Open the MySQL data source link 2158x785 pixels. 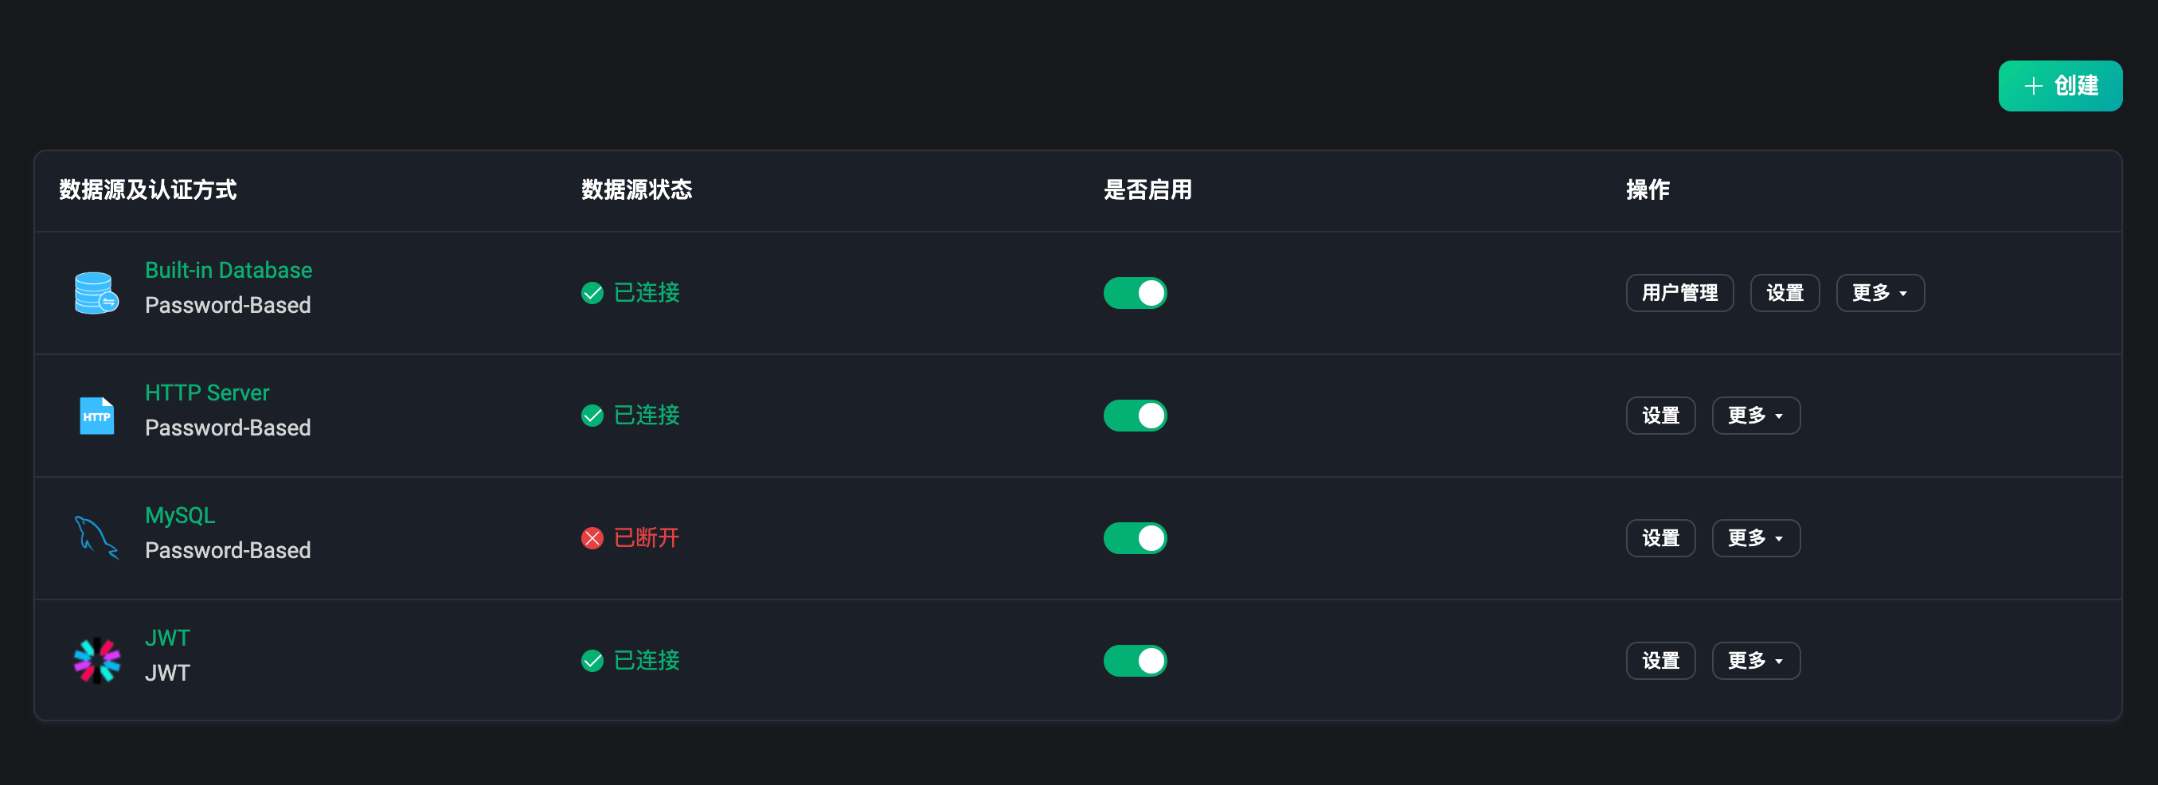click(x=180, y=515)
